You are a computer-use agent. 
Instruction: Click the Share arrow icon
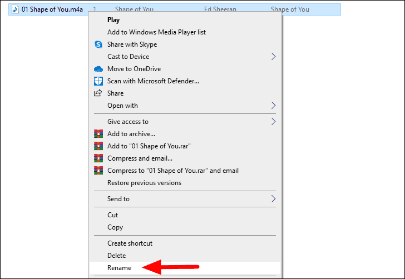(98, 93)
